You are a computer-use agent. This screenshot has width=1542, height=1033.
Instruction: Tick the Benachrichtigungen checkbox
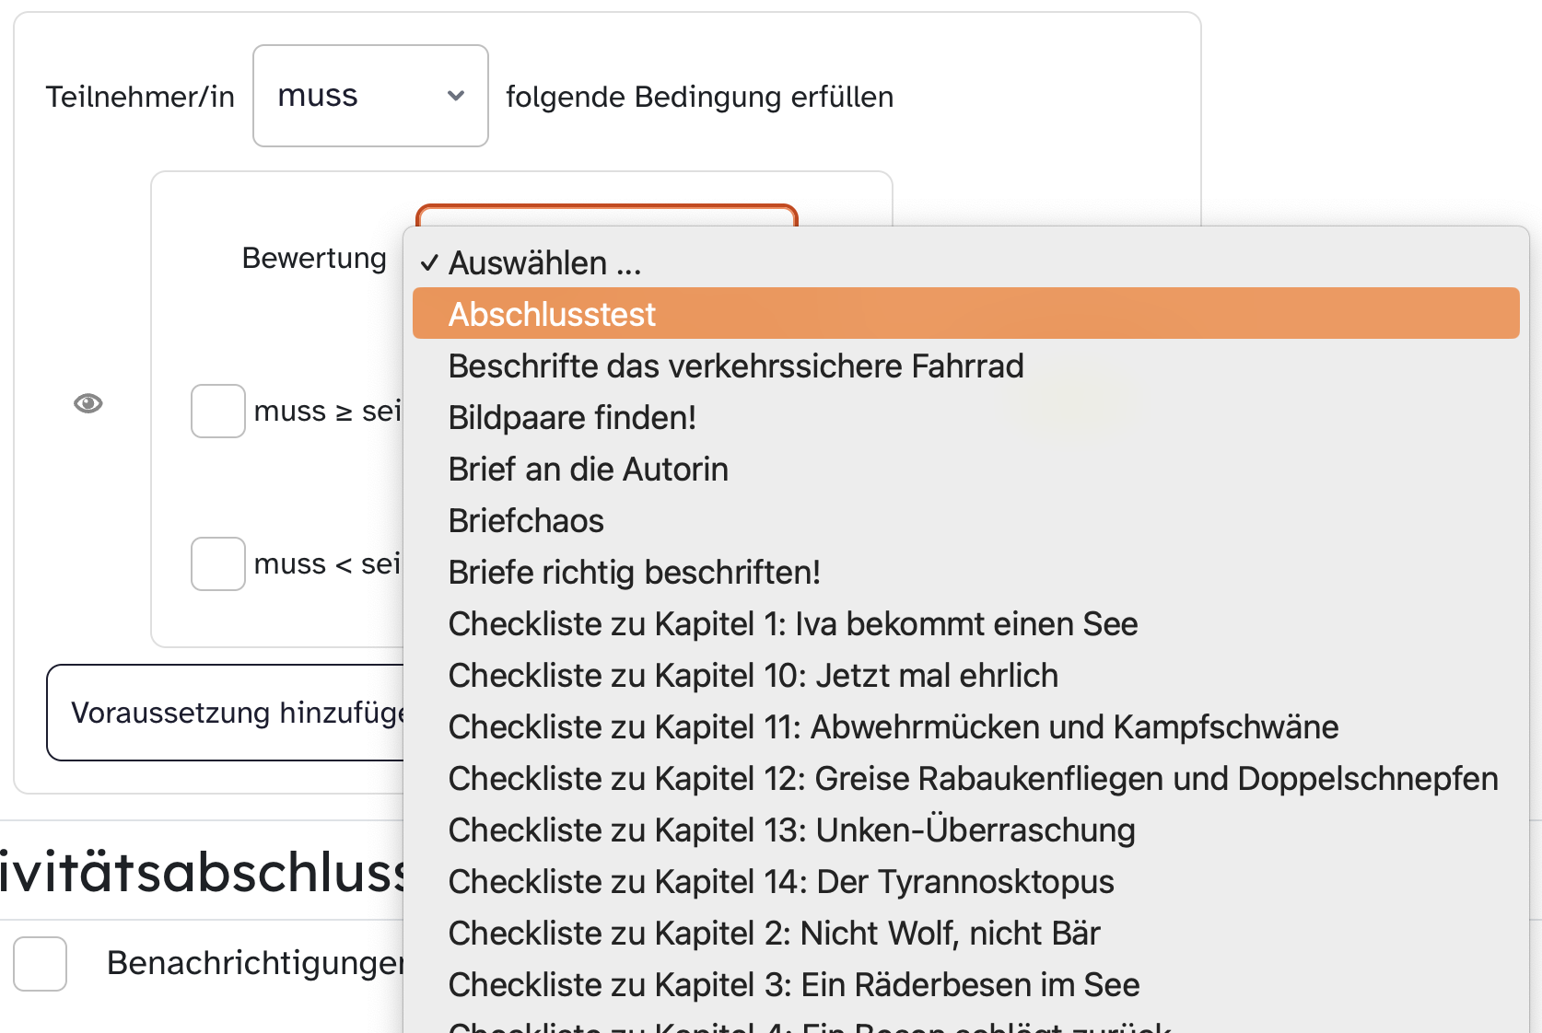pos(41,963)
